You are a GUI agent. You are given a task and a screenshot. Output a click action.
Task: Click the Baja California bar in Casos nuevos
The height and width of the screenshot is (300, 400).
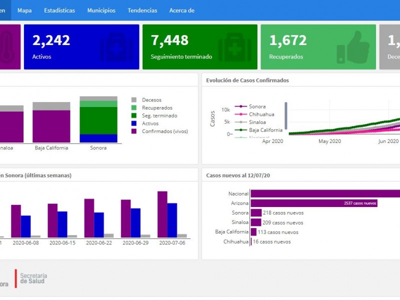(x=253, y=232)
